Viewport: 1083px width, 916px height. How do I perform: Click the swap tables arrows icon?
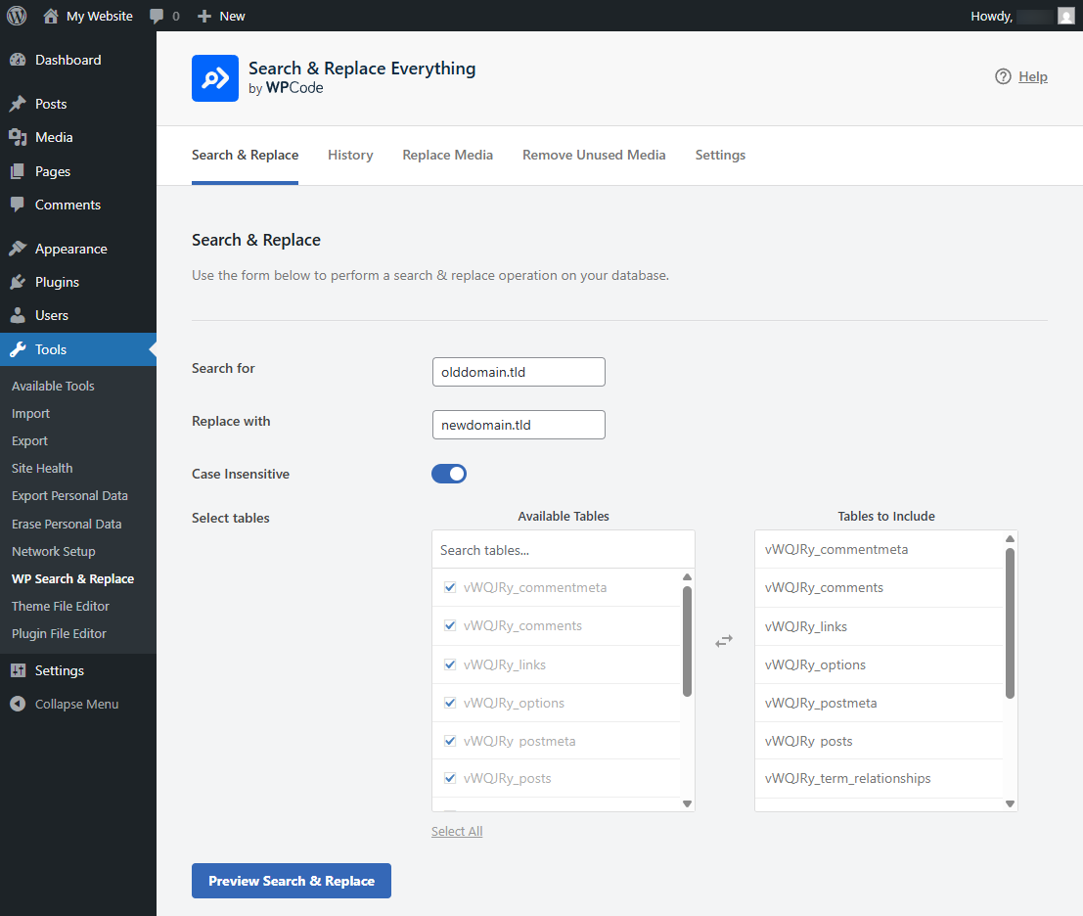(724, 641)
